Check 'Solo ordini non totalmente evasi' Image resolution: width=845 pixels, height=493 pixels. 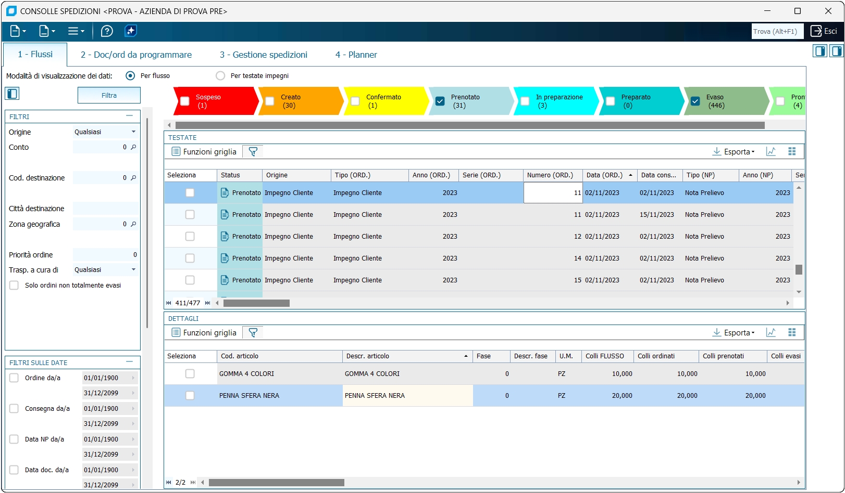[14, 286]
